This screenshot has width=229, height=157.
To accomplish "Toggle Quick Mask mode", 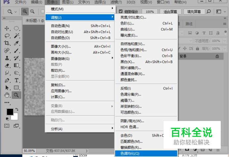I will click(7, 126).
